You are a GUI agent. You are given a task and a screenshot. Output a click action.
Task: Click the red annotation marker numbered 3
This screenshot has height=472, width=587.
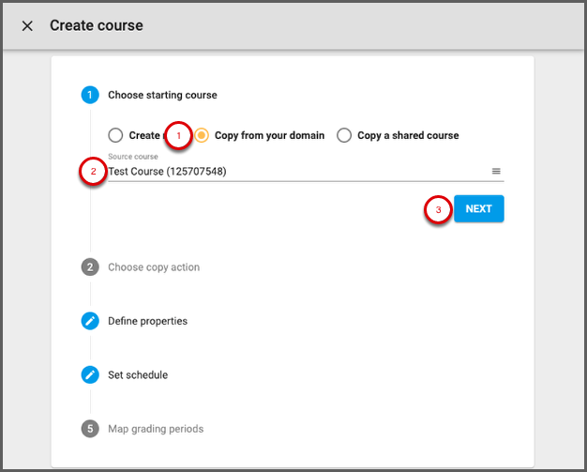tap(438, 209)
